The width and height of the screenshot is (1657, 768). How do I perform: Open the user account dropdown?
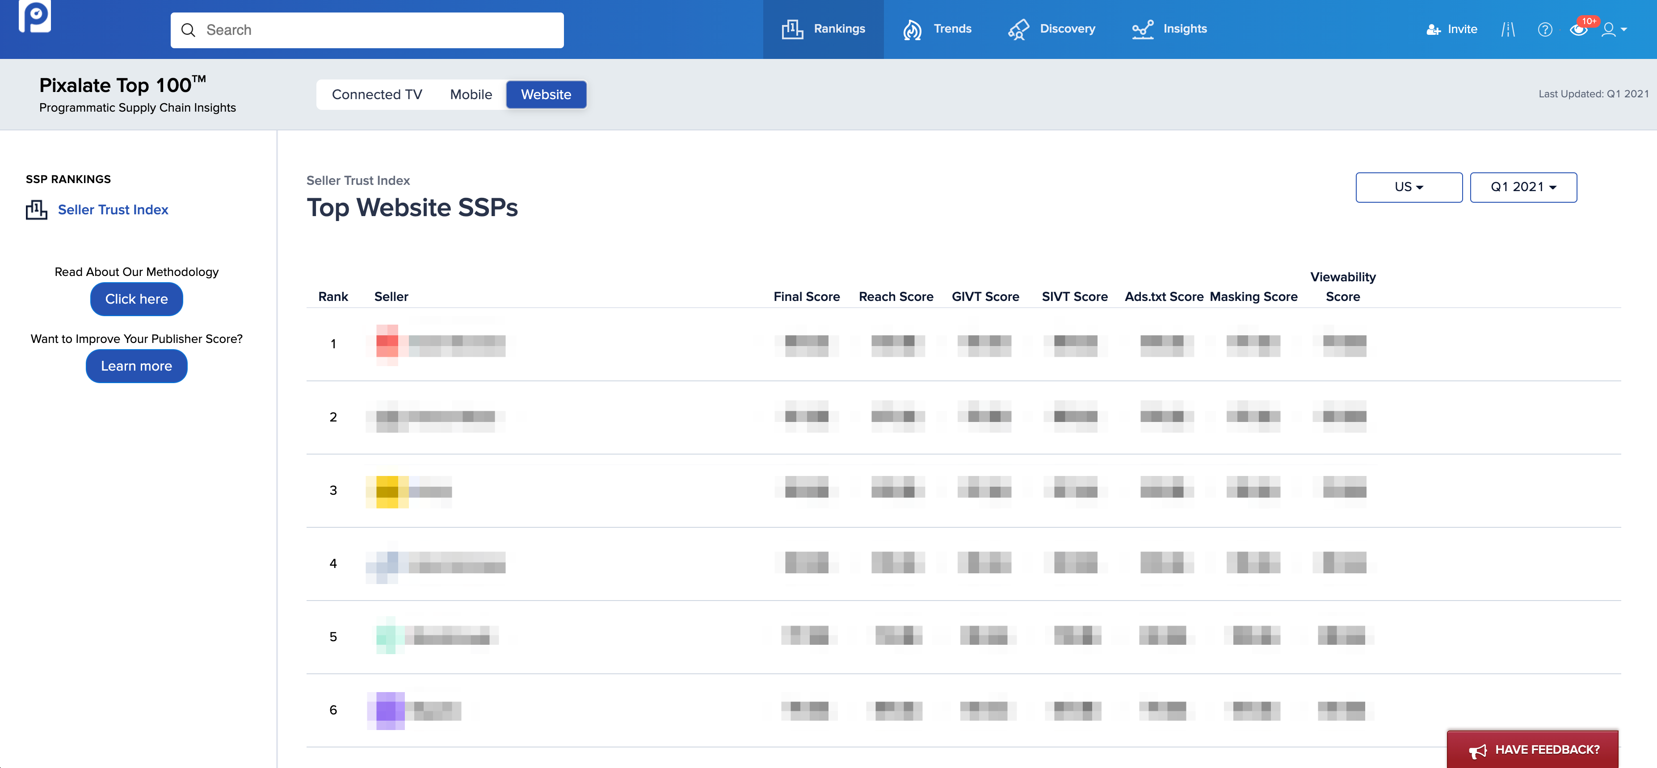[1614, 29]
